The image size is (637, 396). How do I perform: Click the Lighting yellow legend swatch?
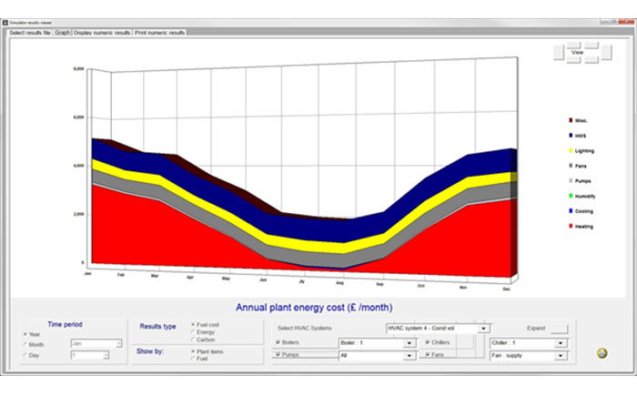click(x=571, y=150)
